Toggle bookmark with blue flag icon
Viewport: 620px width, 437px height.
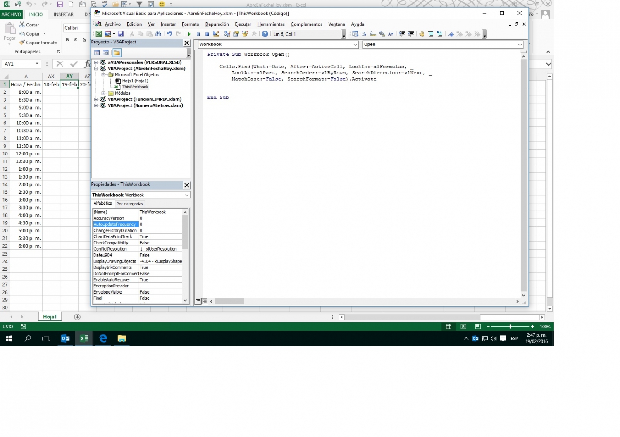451,34
